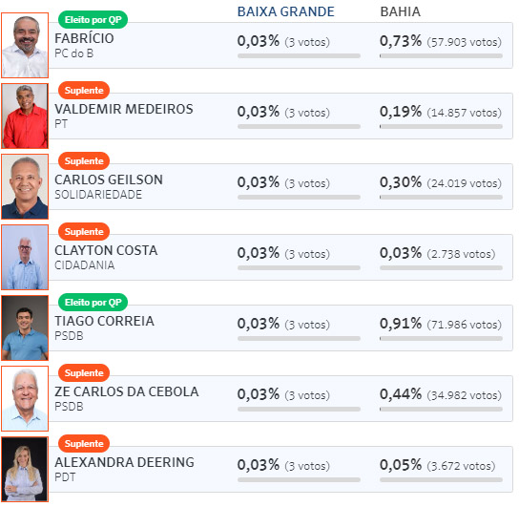
Task: Open Valdemir Medeiros's candidate photo
Action: click(25, 116)
